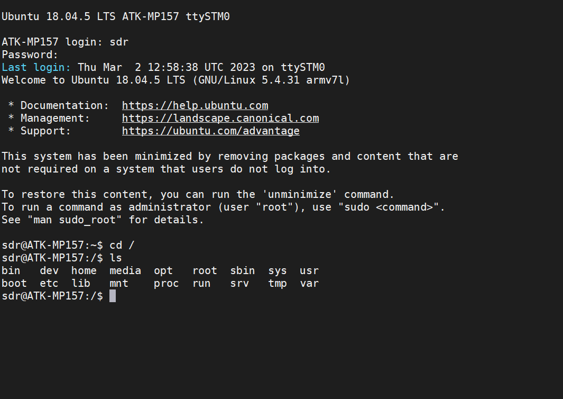
Task: Follow the ubuntu.com/advantage support link
Action: (211, 131)
